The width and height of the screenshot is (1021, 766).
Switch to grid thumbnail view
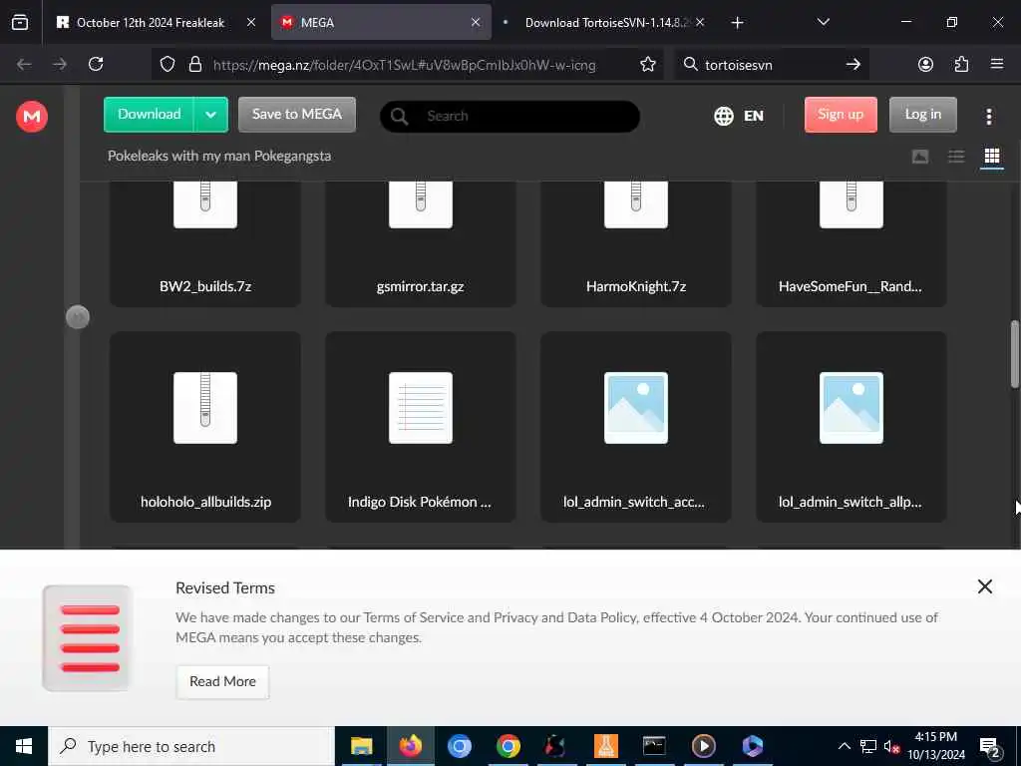pyautogui.click(x=992, y=157)
